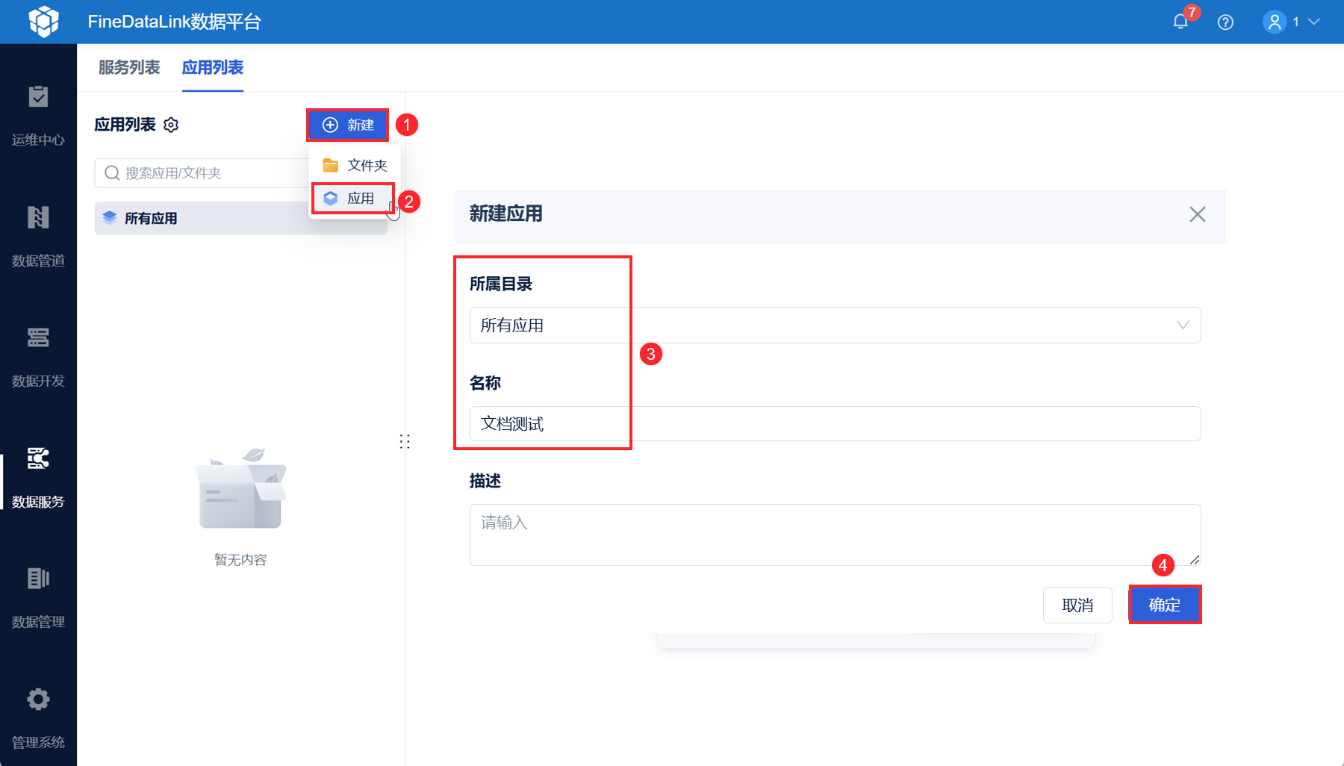Switch to the 应用列表 tab

tap(213, 67)
